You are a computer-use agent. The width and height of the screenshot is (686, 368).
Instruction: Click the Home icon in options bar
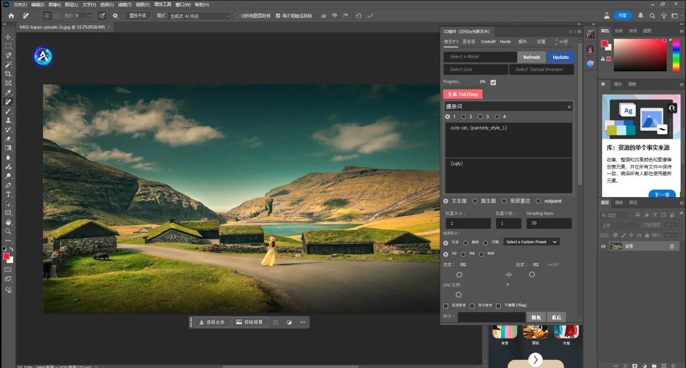(11, 16)
